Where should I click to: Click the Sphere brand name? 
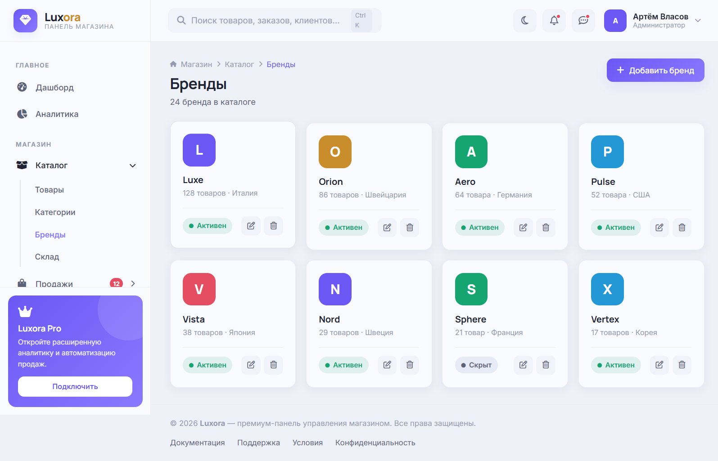tap(470, 319)
